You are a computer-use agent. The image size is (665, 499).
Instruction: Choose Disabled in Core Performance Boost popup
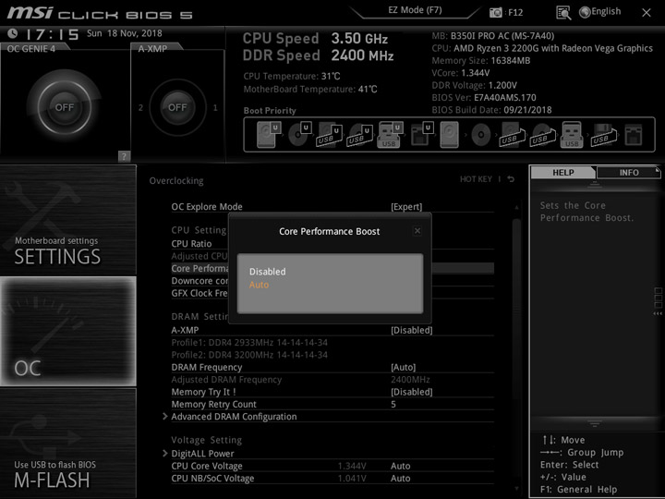[x=267, y=272]
